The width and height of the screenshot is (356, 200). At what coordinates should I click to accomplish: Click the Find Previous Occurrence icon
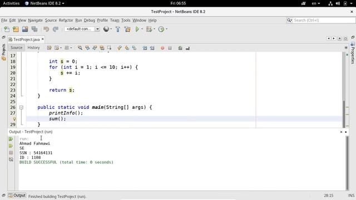pyautogui.click(x=87, y=48)
